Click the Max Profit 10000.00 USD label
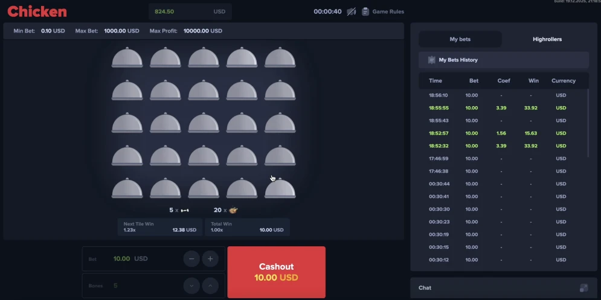The width and height of the screenshot is (601, 300). pos(186,31)
